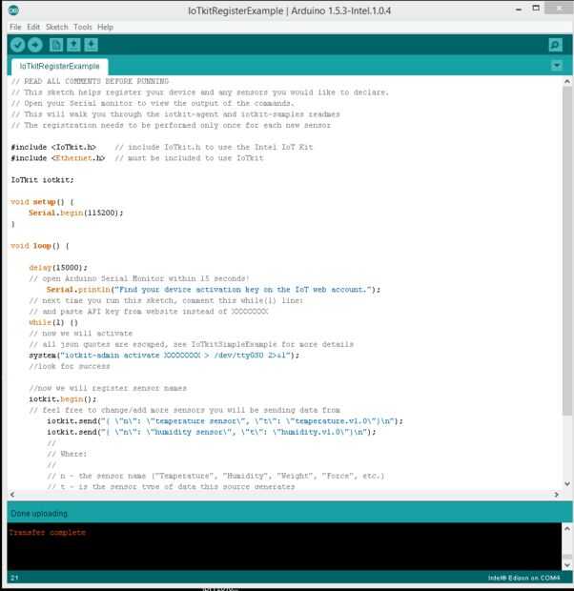Click the 'iotkit.begin();' line
This screenshot has height=591, width=574.
[63, 399]
